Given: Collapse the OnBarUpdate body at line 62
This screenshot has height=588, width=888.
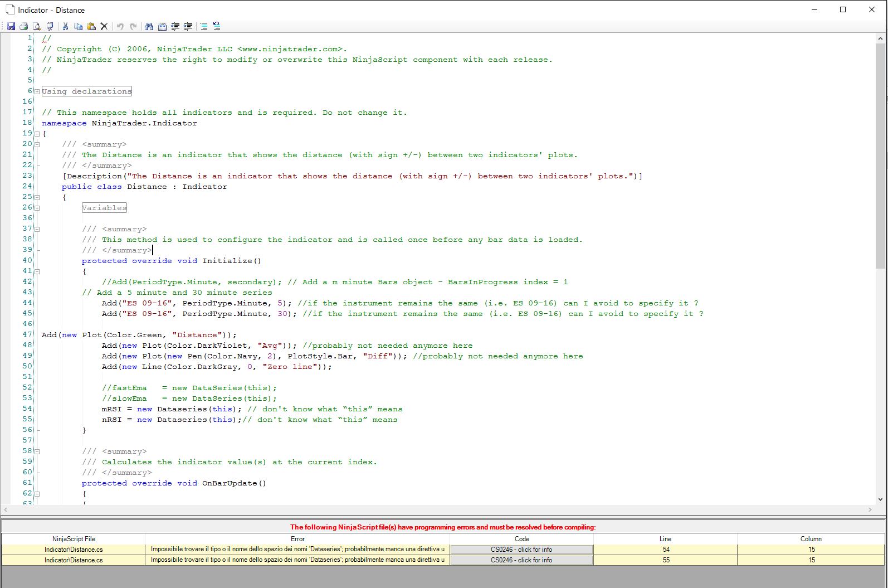Looking at the screenshot, I should [x=37, y=494].
